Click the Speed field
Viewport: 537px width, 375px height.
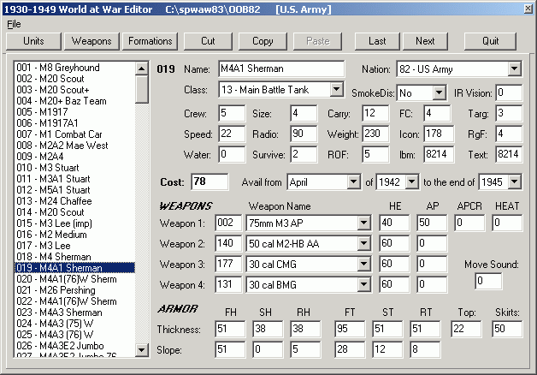pos(232,134)
